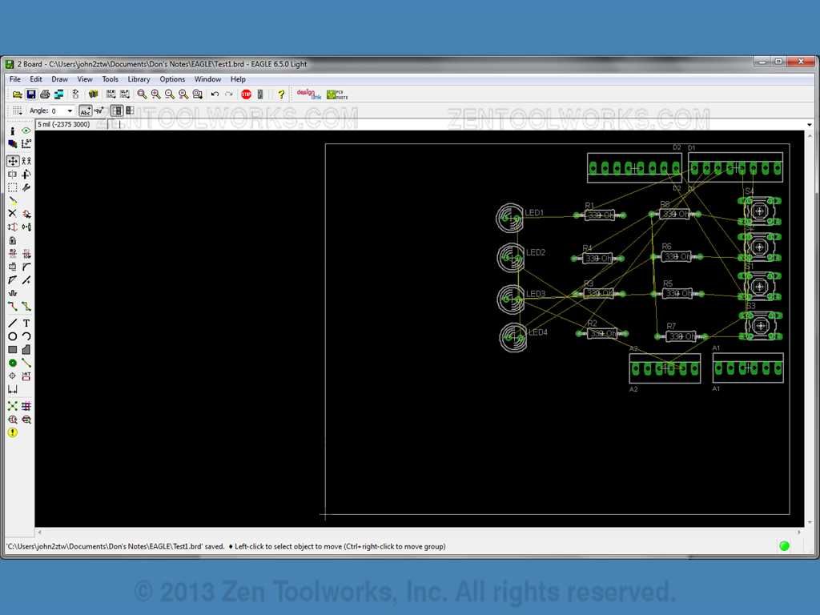
Task: Open the Autorouter tool
Action: tap(26, 406)
